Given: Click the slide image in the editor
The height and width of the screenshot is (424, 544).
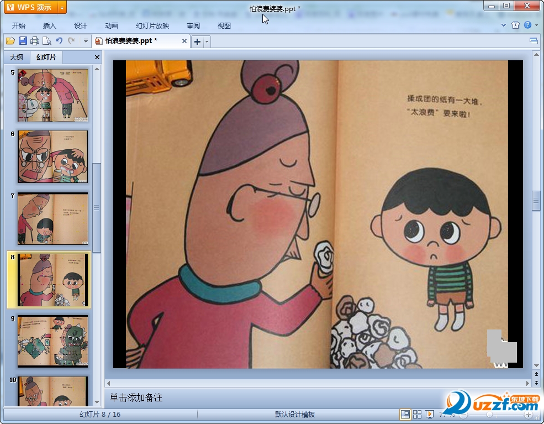Looking at the screenshot, I should click(318, 214).
